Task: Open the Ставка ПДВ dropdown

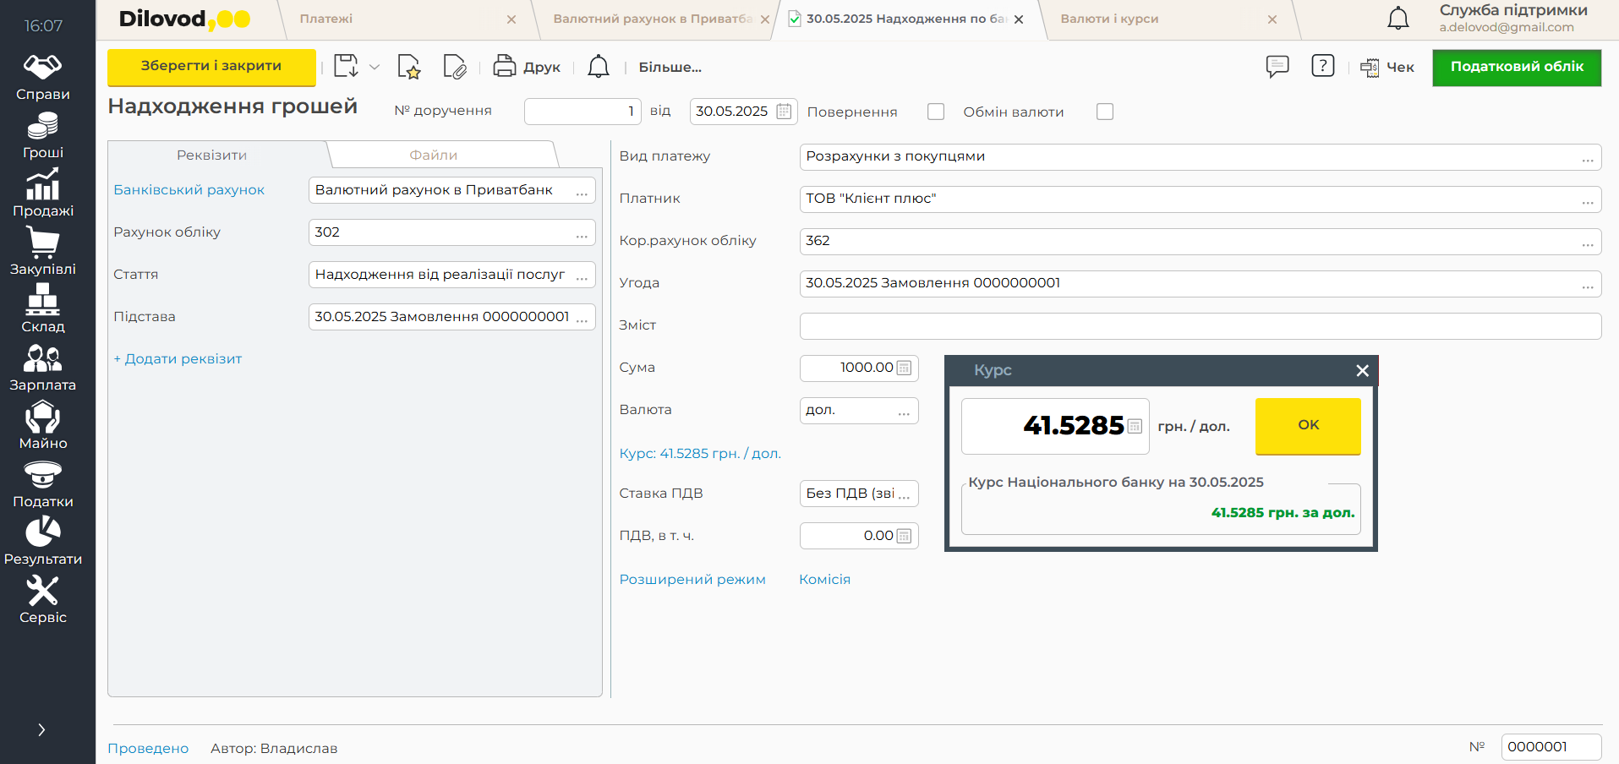Action: click(904, 494)
